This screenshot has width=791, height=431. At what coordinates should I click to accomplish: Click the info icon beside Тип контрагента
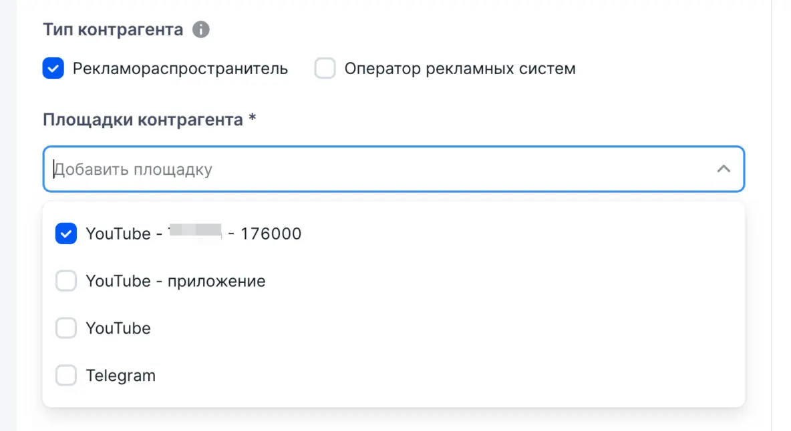[200, 30]
